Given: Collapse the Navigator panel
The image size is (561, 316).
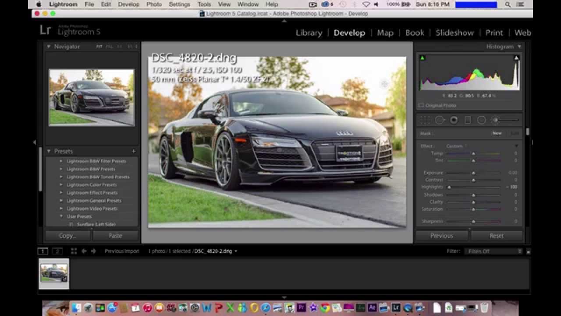Looking at the screenshot, I should coord(49,47).
